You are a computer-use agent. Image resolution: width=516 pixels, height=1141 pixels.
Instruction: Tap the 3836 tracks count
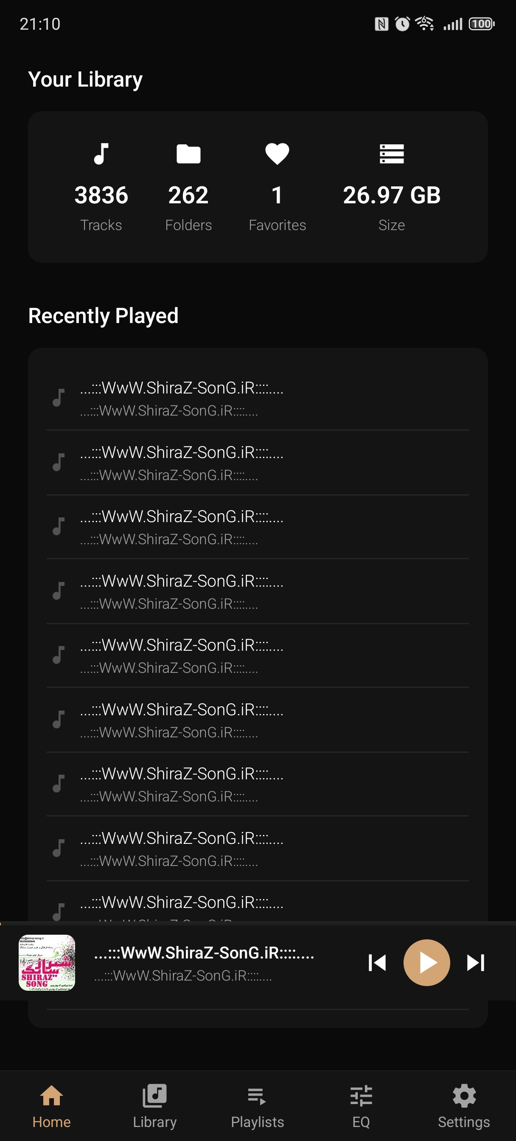point(101,195)
